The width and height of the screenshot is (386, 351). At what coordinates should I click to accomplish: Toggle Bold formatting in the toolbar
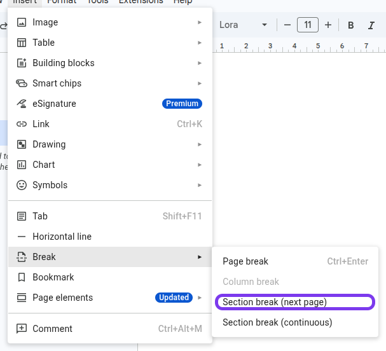[x=351, y=25]
